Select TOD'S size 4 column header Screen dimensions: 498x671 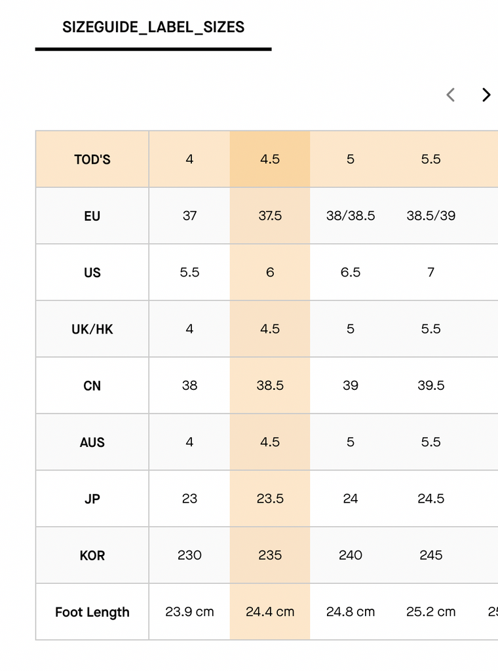[189, 159]
